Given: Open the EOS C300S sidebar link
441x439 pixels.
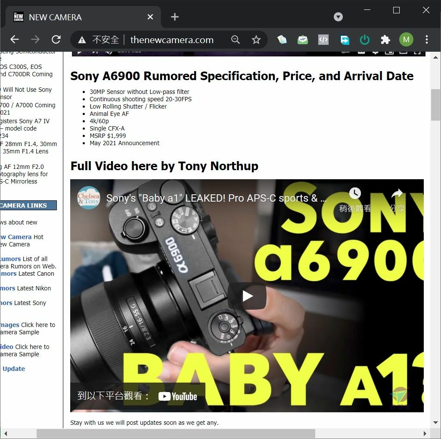Looking at the screenshot, I should pyautogui.click(x=26, y=70).
